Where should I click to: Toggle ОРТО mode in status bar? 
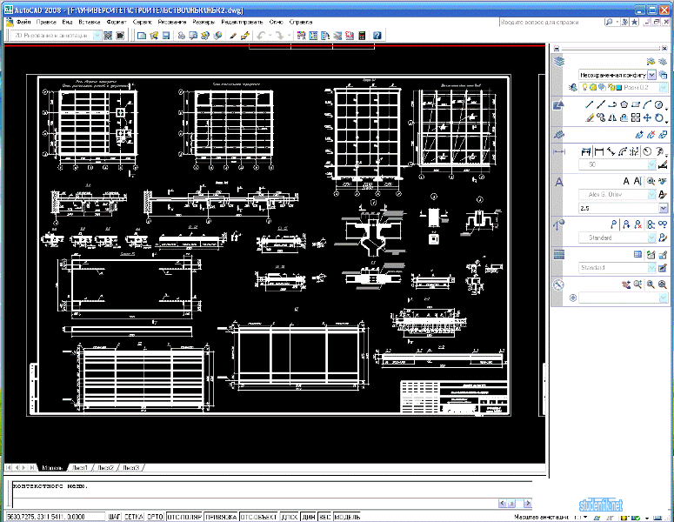(x=155, y=517)
